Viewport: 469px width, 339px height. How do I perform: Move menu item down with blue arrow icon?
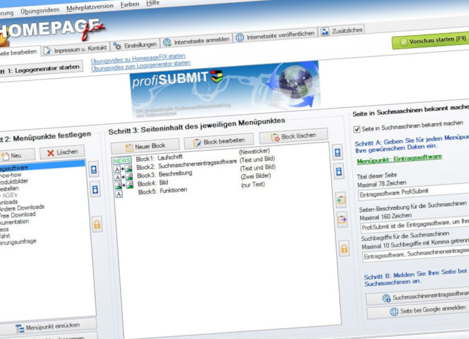click(95, 190)
